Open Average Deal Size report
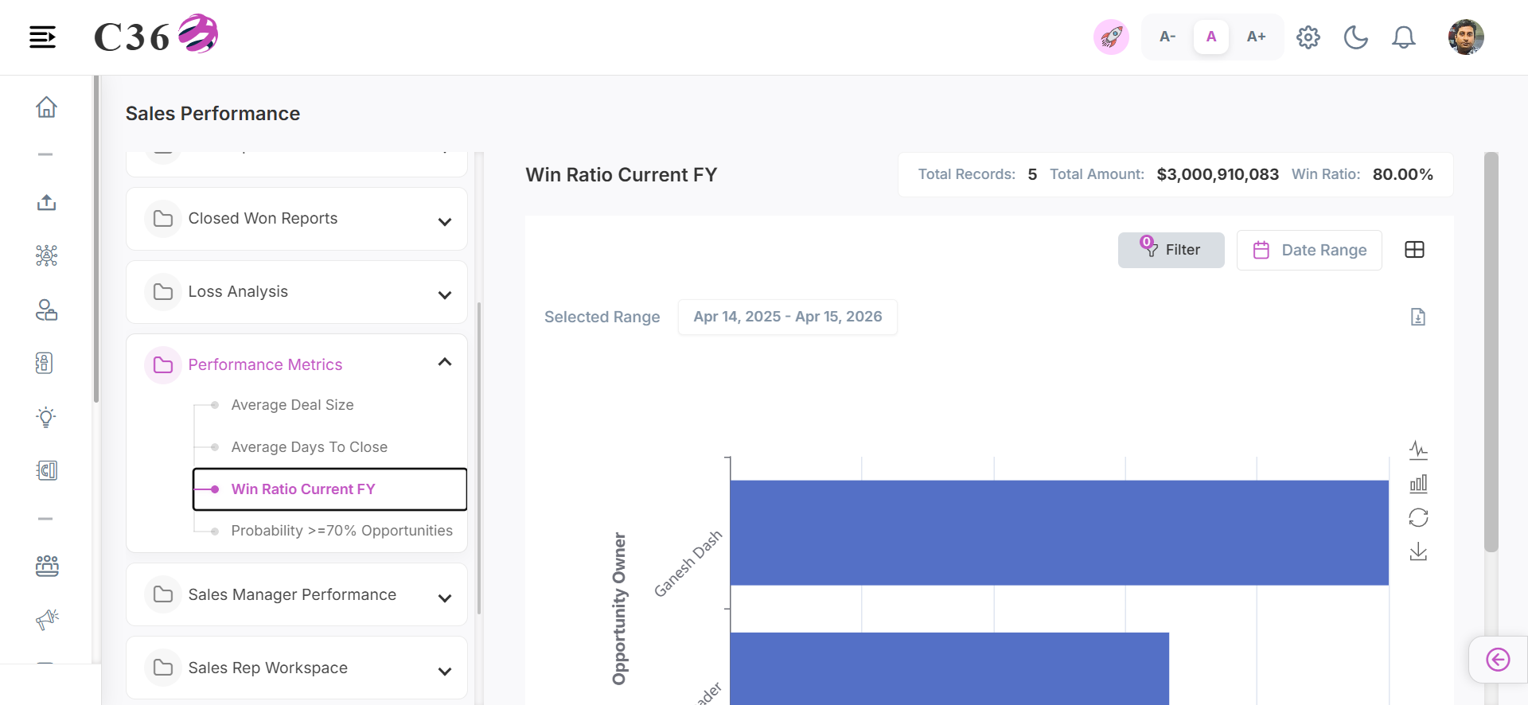This screenshot has height=705, width=1528. 292,405
